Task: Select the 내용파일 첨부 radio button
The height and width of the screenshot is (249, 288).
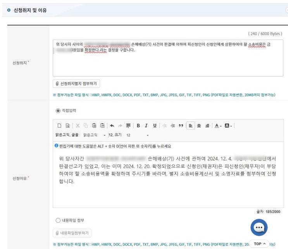Action: [58, 220]
